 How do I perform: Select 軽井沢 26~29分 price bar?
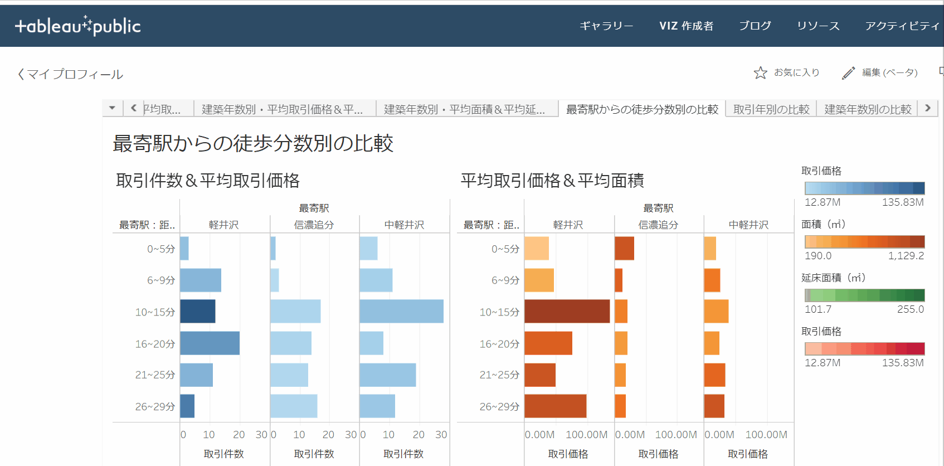(x=556, y=406)
